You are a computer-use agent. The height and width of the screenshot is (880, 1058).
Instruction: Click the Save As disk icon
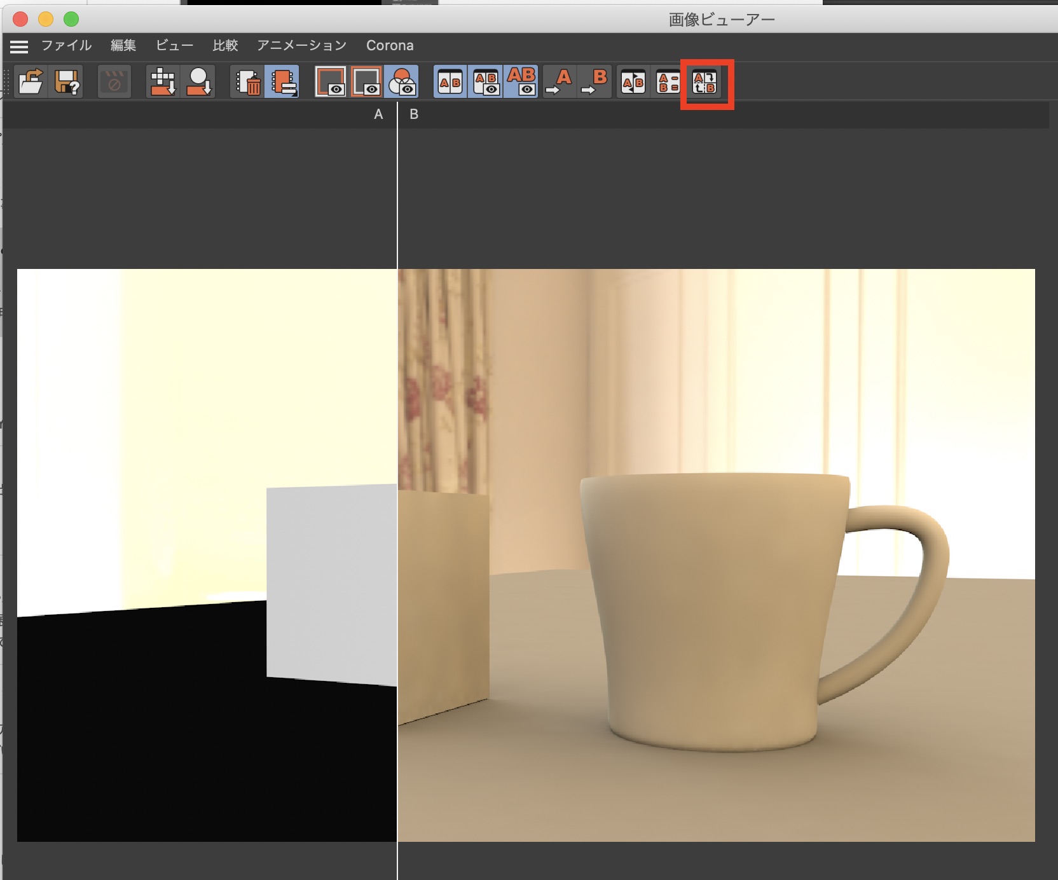click(67, 82)
